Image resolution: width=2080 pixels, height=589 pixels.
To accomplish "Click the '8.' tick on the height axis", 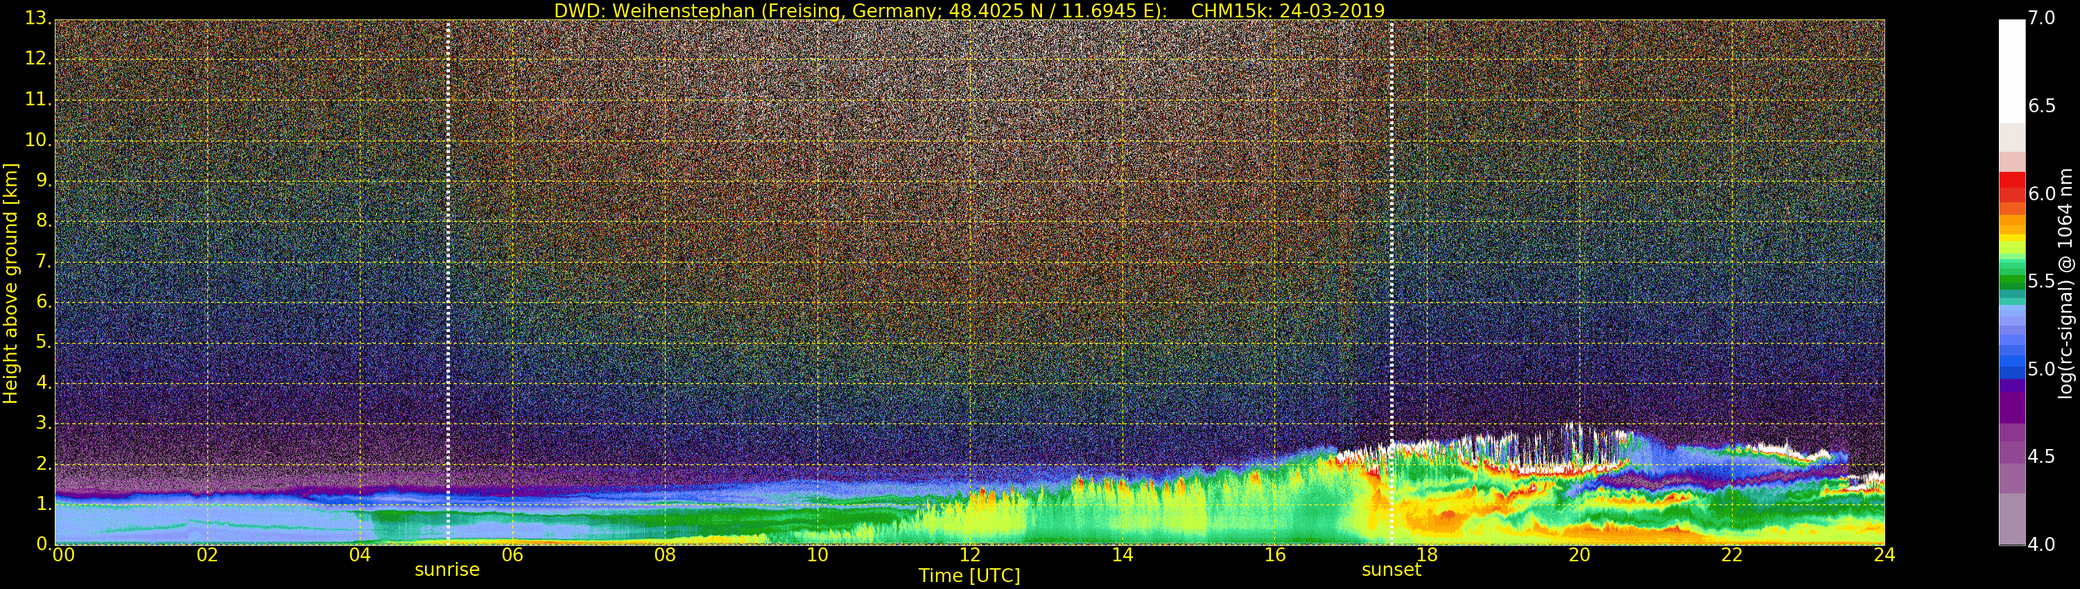I will [44, 221].
